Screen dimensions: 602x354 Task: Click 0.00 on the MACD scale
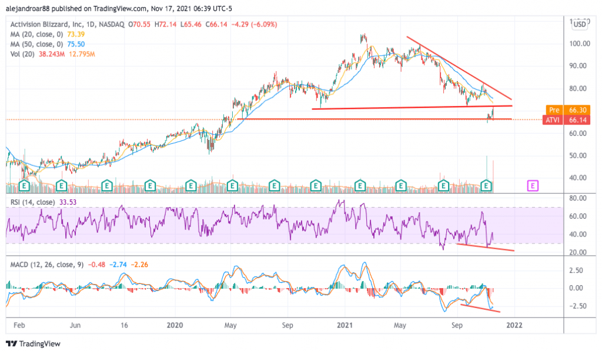pos(576,288)
